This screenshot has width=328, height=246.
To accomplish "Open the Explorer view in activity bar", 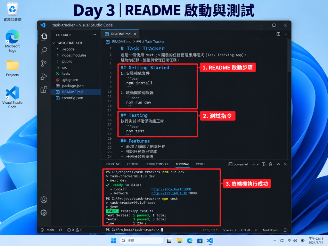I will (44, 37).
